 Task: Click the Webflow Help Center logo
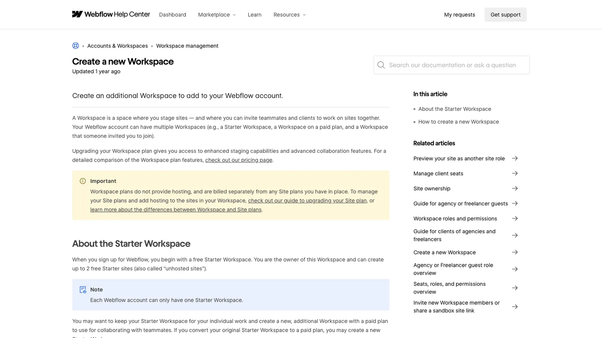[x=111, y=14]
